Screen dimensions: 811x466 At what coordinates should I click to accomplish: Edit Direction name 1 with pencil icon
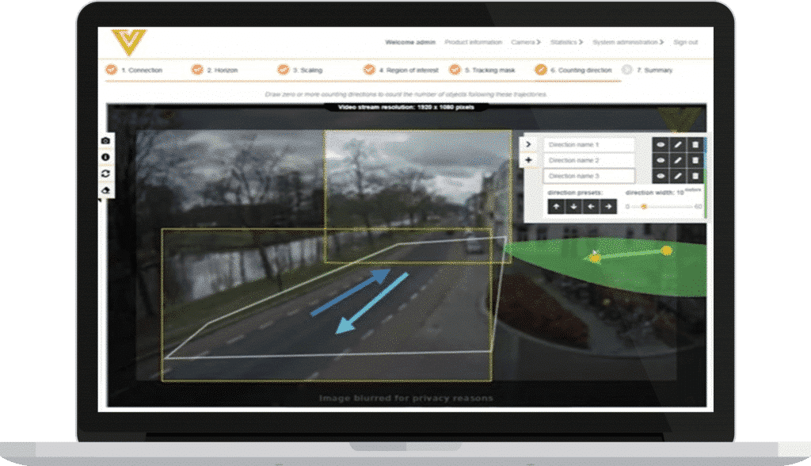(678, 145)
